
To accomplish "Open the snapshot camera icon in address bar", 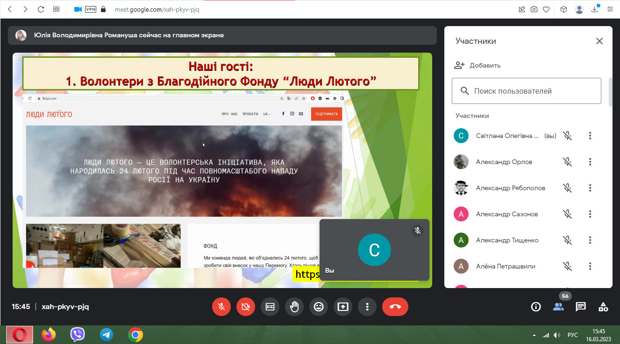I will 534,9.
